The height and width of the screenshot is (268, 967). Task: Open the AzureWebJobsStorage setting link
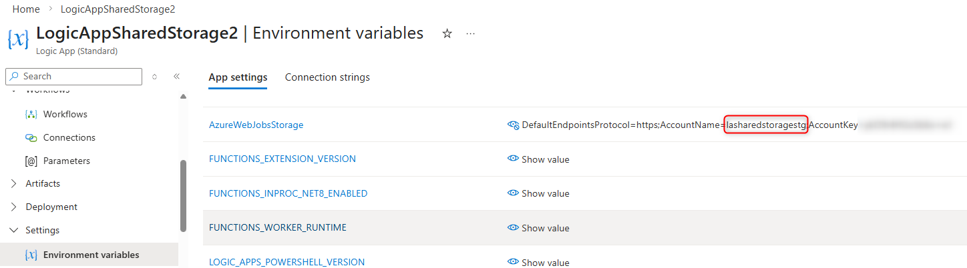(256, 125)
